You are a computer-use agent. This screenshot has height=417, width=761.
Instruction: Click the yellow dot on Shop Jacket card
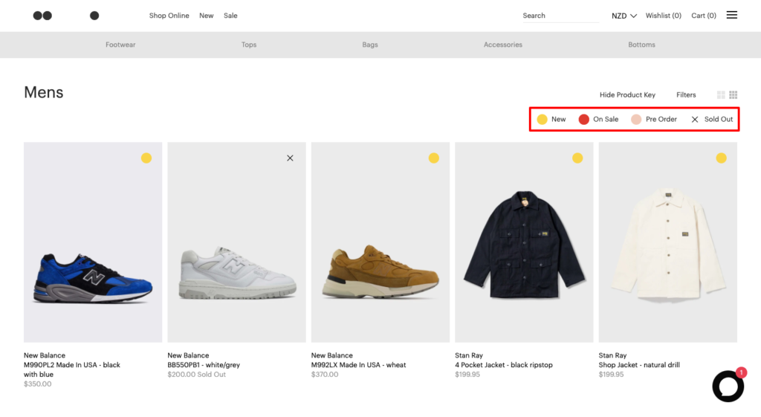click(x=721, y=158)
